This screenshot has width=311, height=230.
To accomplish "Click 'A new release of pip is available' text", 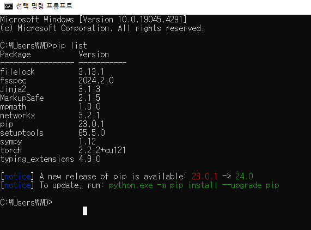I will click(113, 177).
